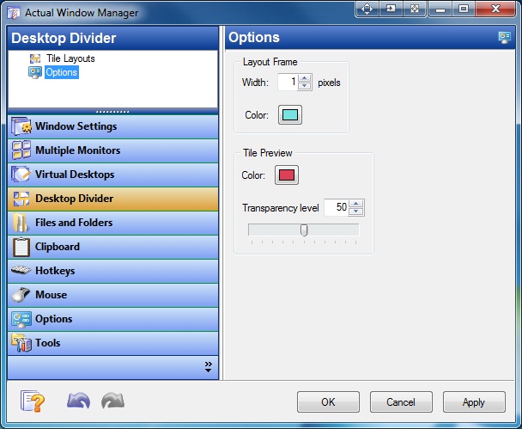The image size is (522, 429).
Task: Open the Window Settings section
Action: [x=112, y=126]
